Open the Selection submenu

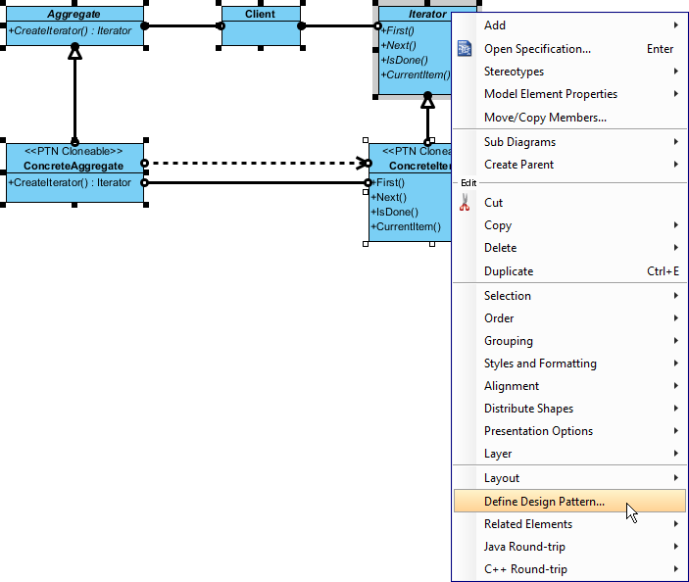click(569, 296)
